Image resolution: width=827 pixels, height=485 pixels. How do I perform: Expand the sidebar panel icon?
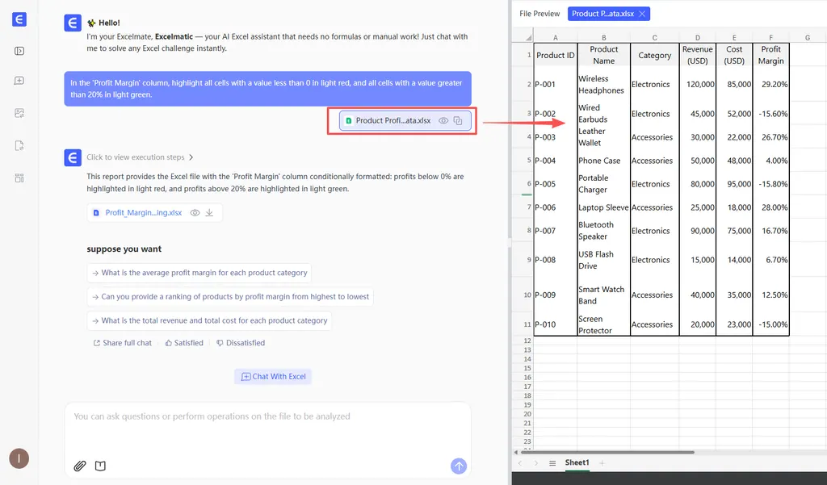click(x=19, y=51)
